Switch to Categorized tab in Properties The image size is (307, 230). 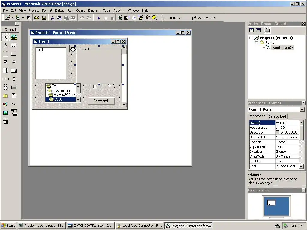277,116
